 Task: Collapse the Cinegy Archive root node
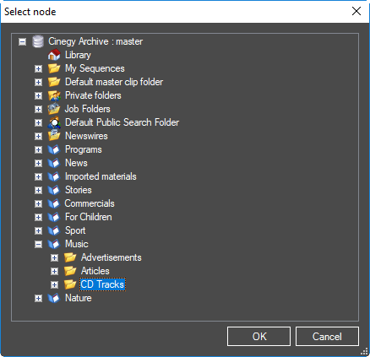(23, 42)
